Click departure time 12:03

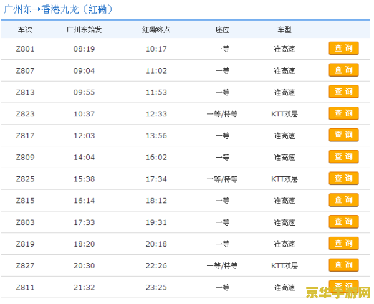click(x=84, y=136)
